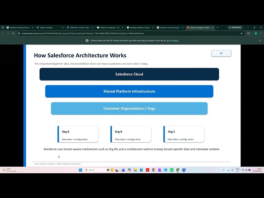
Task: Open Chrome profile avatar
Action: click(256, 33)
